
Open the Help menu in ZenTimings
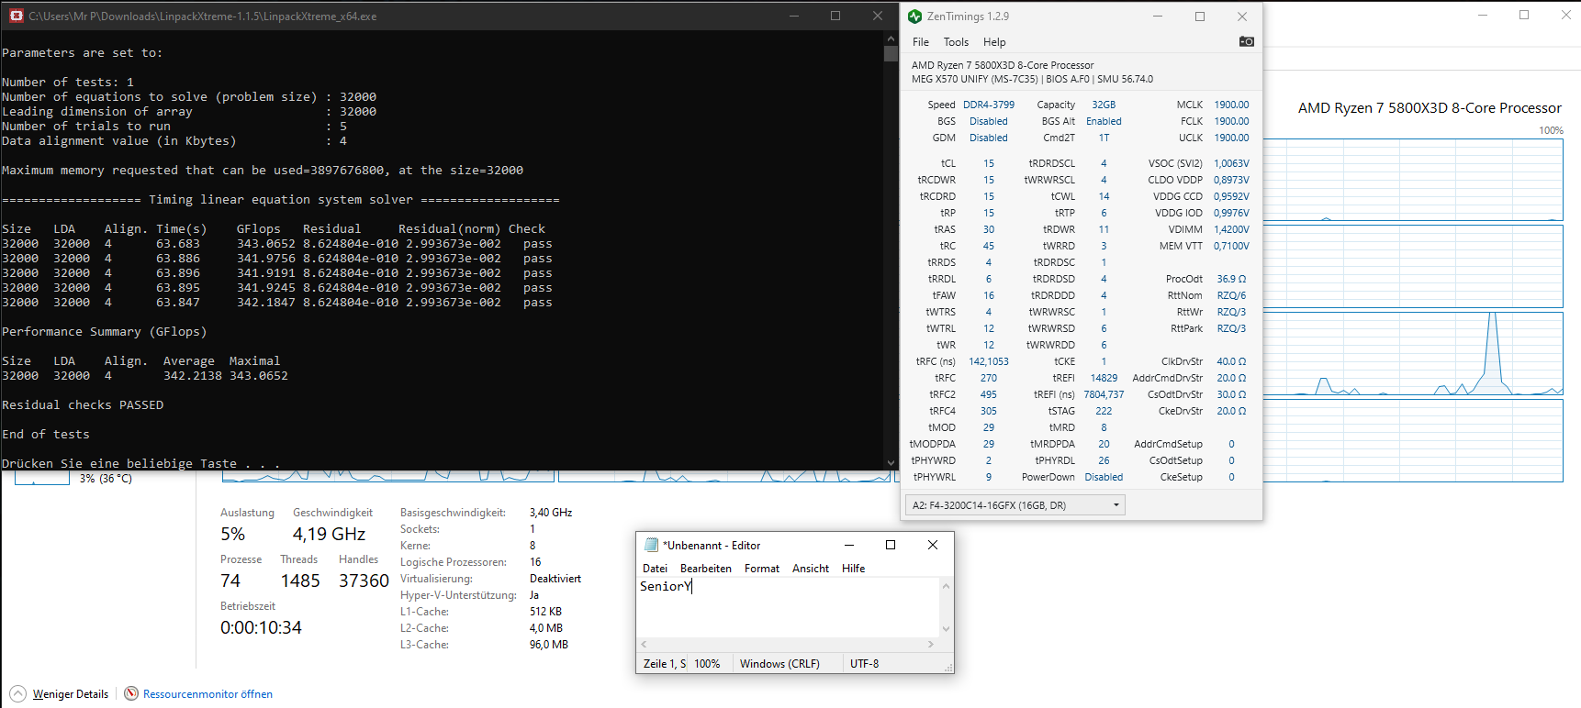click(x=994, y=42)
